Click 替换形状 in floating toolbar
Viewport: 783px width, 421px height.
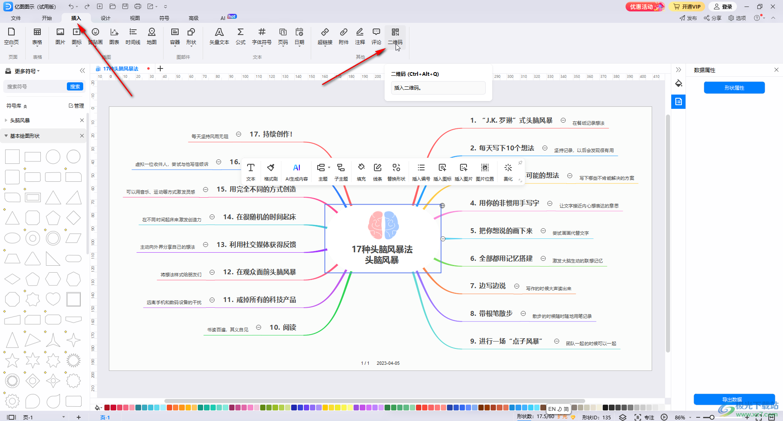[396, 172]
